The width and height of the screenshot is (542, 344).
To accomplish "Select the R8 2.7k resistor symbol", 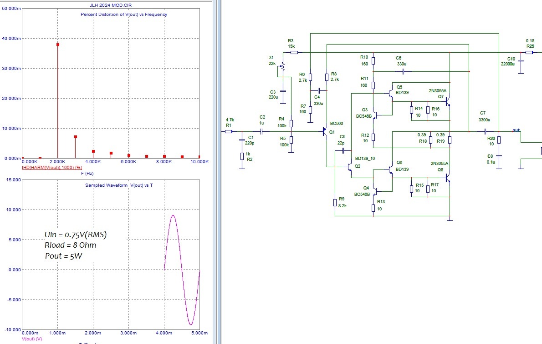I will 327,77.
